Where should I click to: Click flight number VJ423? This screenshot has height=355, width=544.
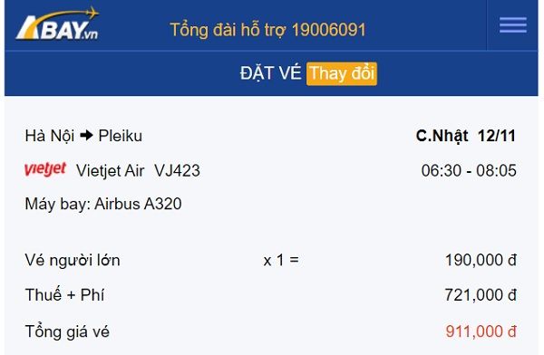click(x=178, y=170)
